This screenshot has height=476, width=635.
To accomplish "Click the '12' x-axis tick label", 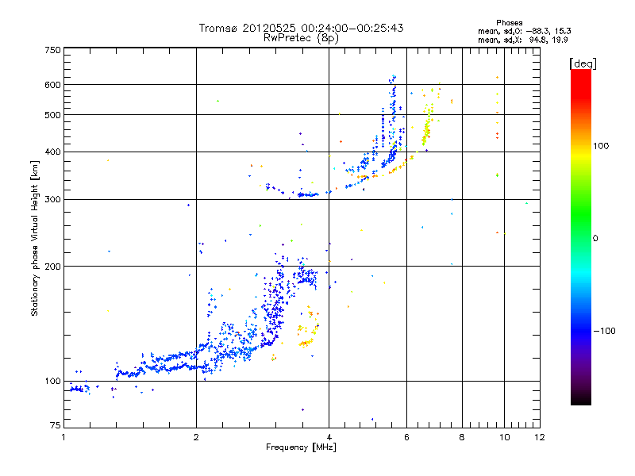I will [540, 437].
